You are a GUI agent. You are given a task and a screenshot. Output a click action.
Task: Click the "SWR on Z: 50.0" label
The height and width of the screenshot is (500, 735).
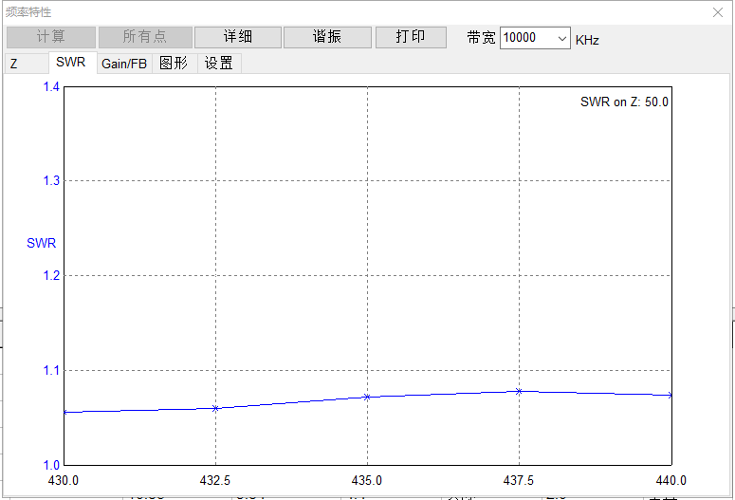(624, 102)
